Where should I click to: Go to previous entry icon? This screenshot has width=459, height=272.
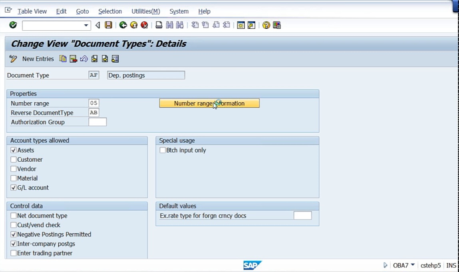point(94,59)
